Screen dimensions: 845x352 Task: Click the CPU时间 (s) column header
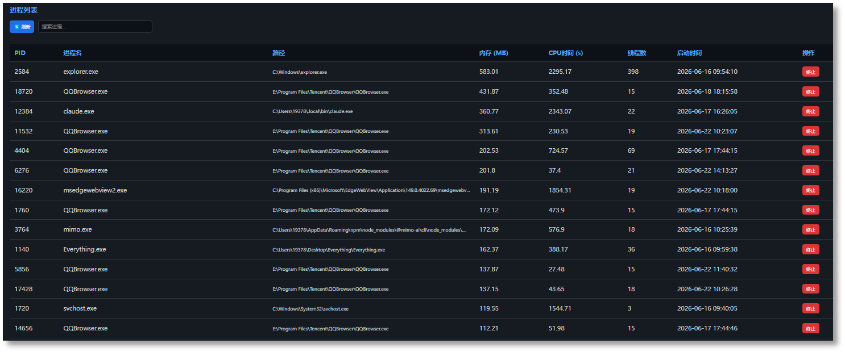click(566, 53)
